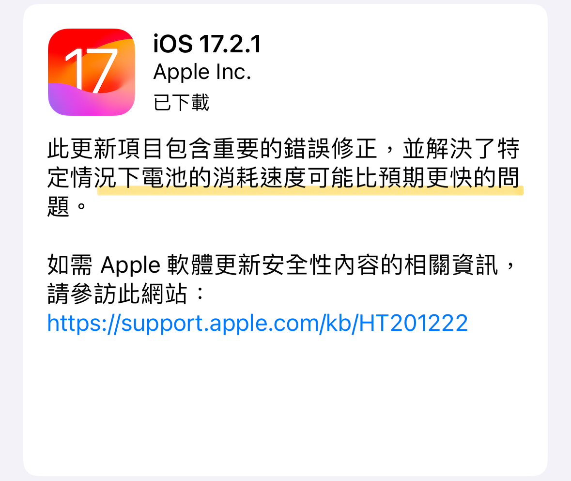The width and height of the screenshot is (571, 481).
Task: Click the 錯誤修正 words in description
Action: pos(330,149)
